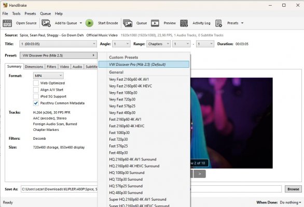Expand the Add to Queue dropdown arrow
Image resolution: width=304 pixels, height=207 pixels.
[81, 23]
